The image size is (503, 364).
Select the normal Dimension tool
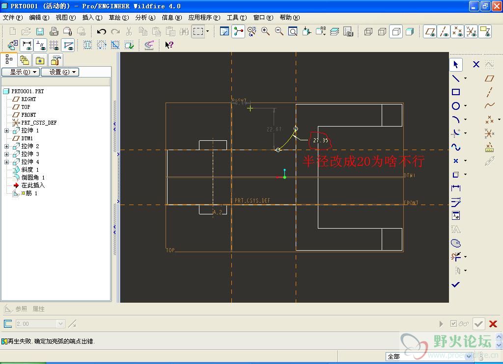point(456,188)
